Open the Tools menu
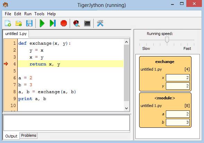204x143 pixels. [x=39, y=14]
